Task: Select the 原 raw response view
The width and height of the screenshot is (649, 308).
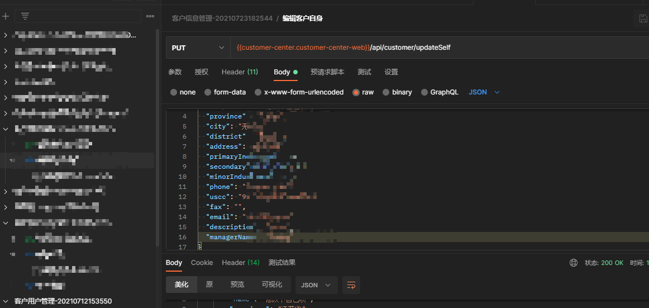Action: [x=209, y=285]
